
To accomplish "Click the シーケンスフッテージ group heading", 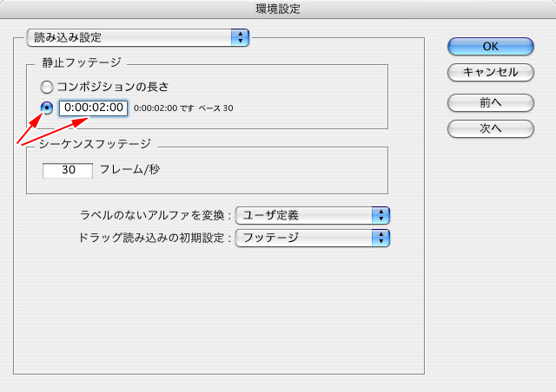I will click(96, 144).
